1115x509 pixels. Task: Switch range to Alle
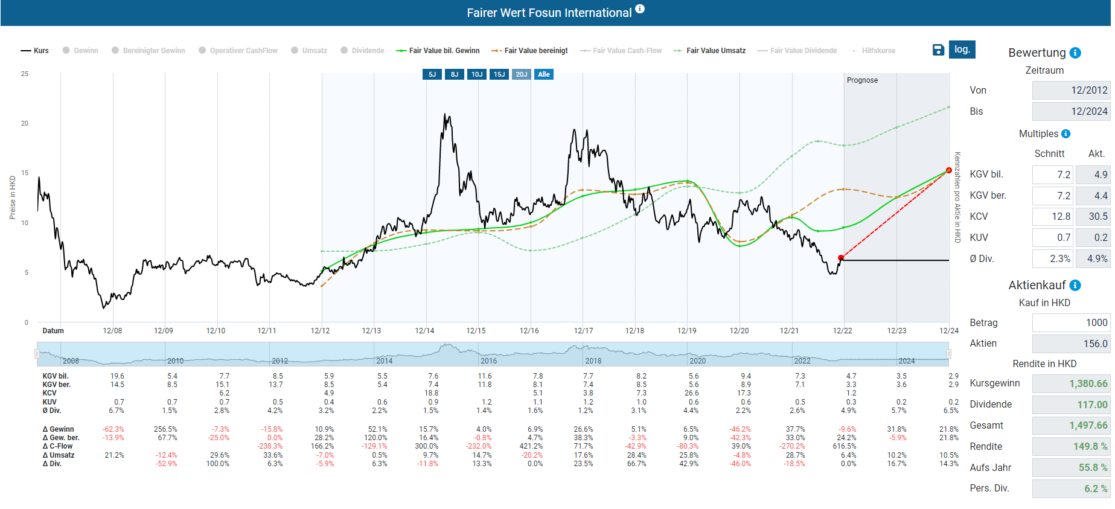pyautogui.click(x=544, y=74)
